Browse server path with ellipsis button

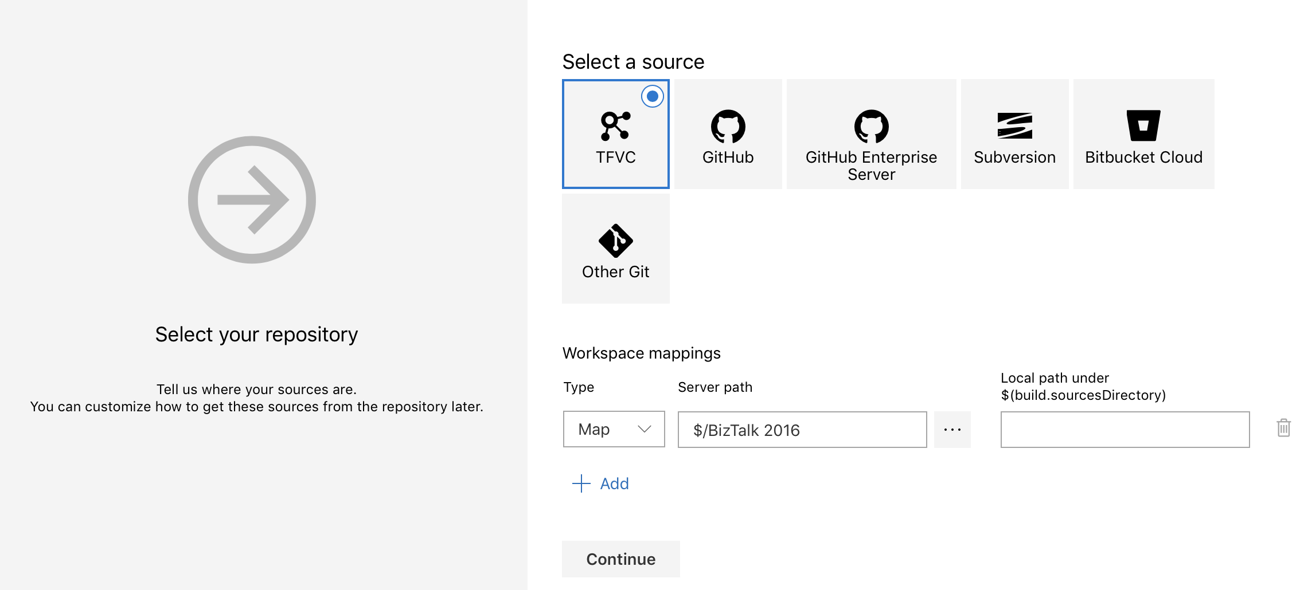coord(952,430)
